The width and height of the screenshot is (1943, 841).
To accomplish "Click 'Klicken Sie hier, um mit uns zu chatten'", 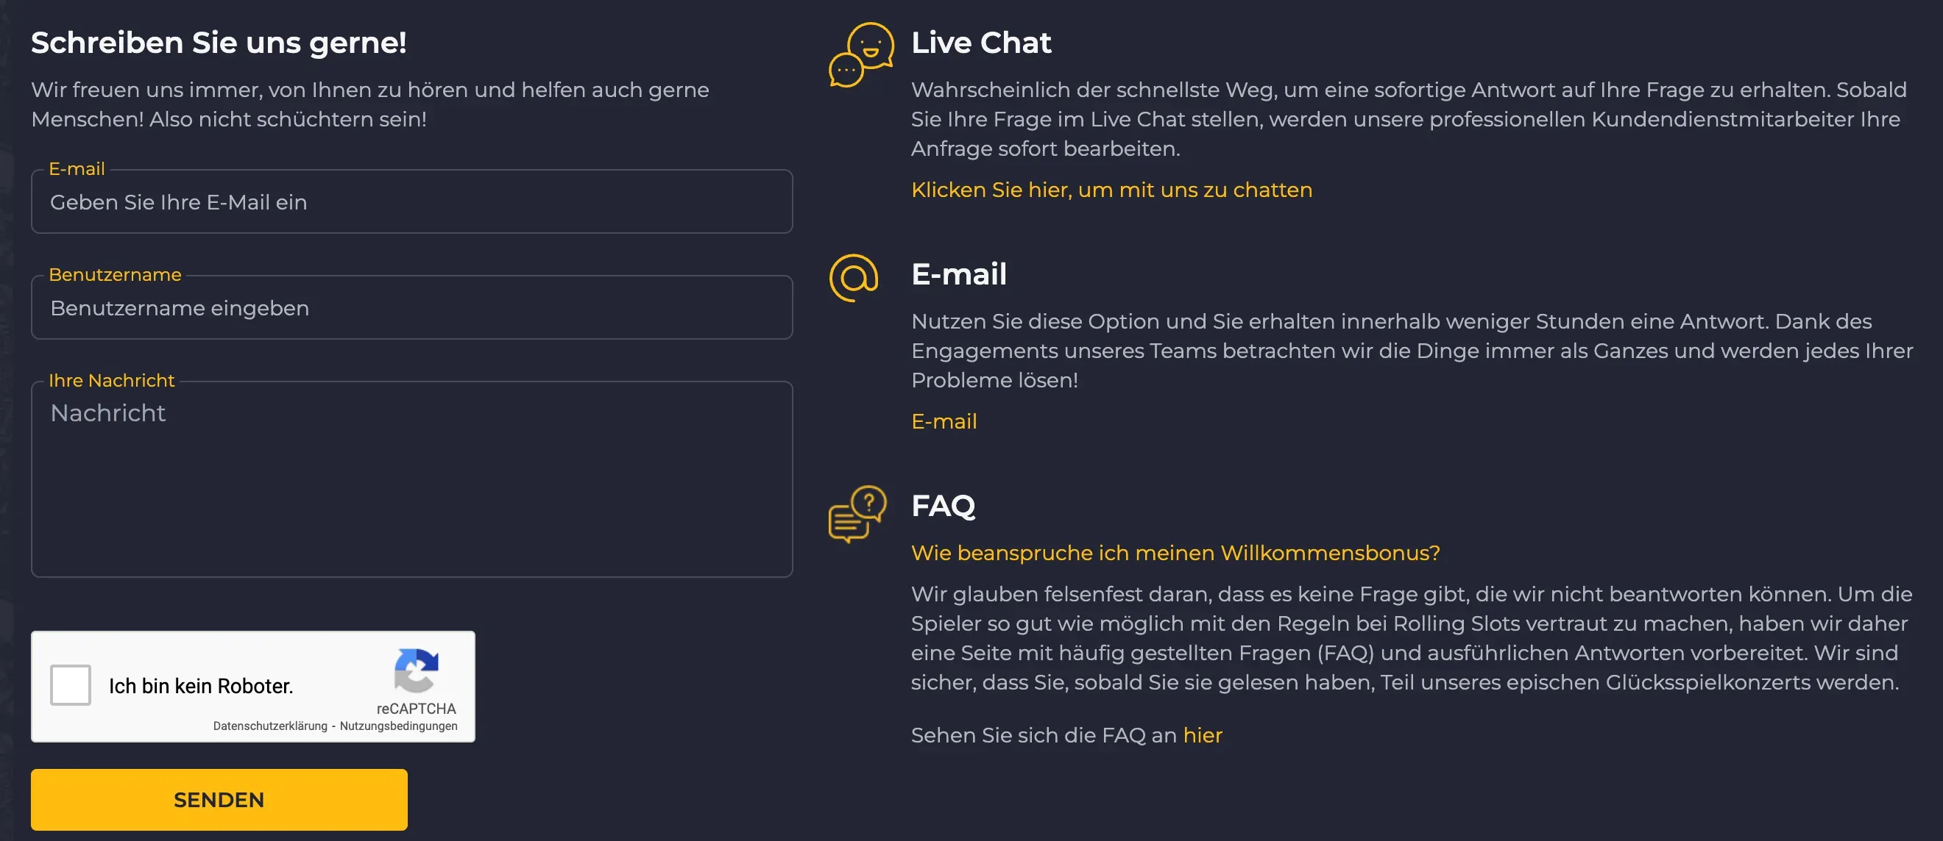I will coord(1112,190).
